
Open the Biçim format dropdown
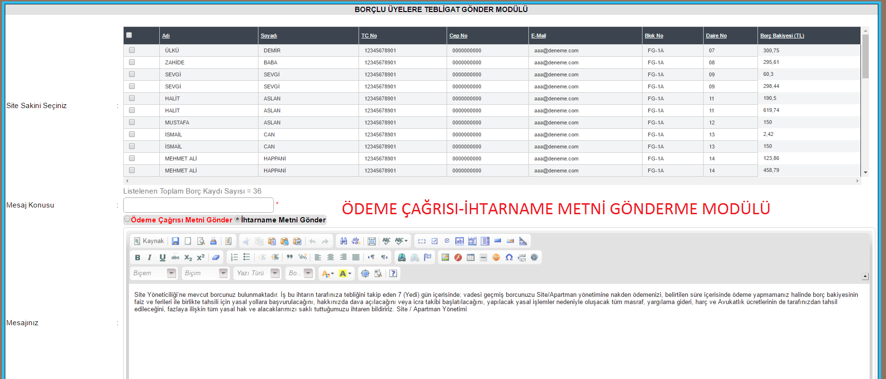205,273
